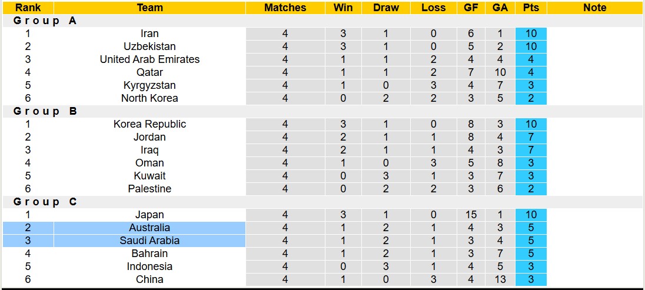645x290 pixels.
Task: Click the Matches column header
Action: tap(285, 8)
